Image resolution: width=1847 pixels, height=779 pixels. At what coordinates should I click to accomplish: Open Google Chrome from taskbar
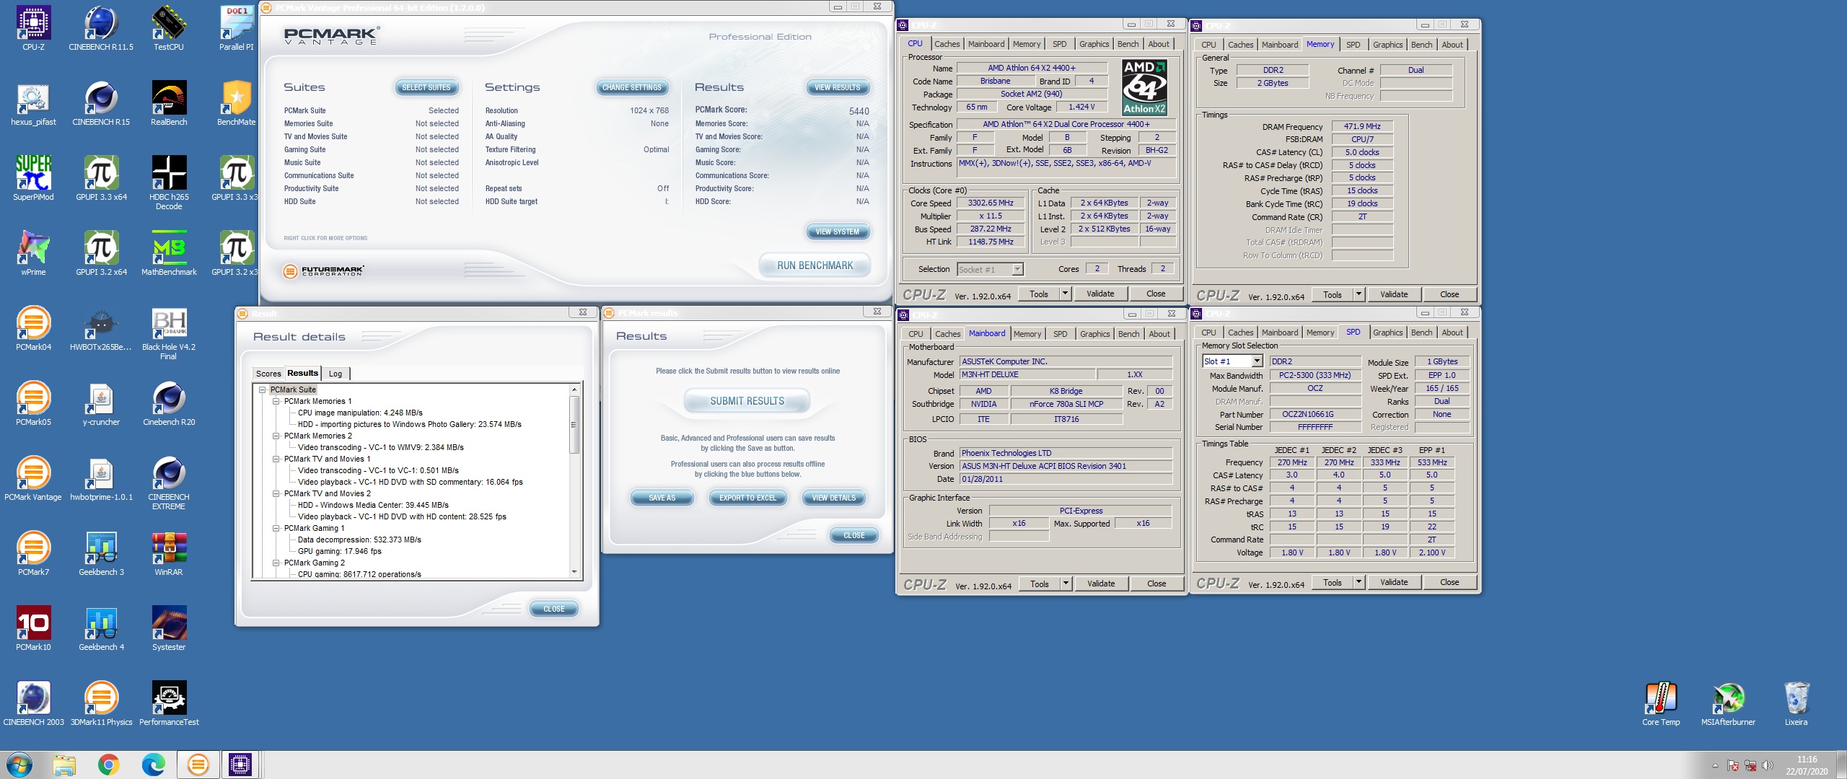(108, 765)
